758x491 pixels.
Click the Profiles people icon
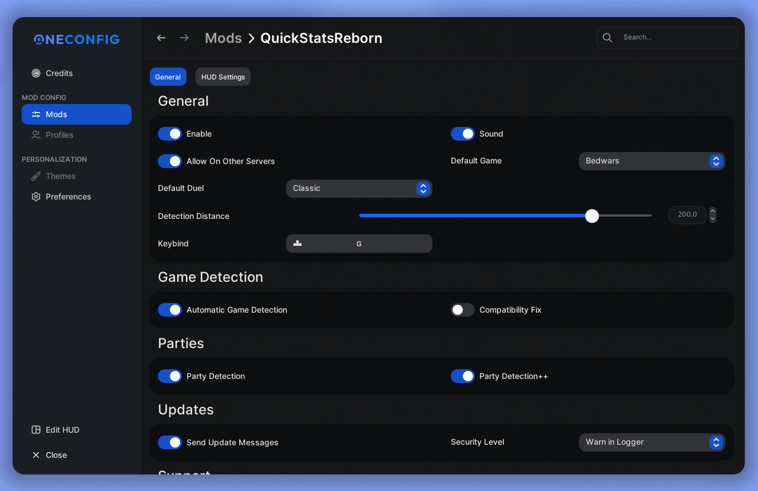pos(36,135)
